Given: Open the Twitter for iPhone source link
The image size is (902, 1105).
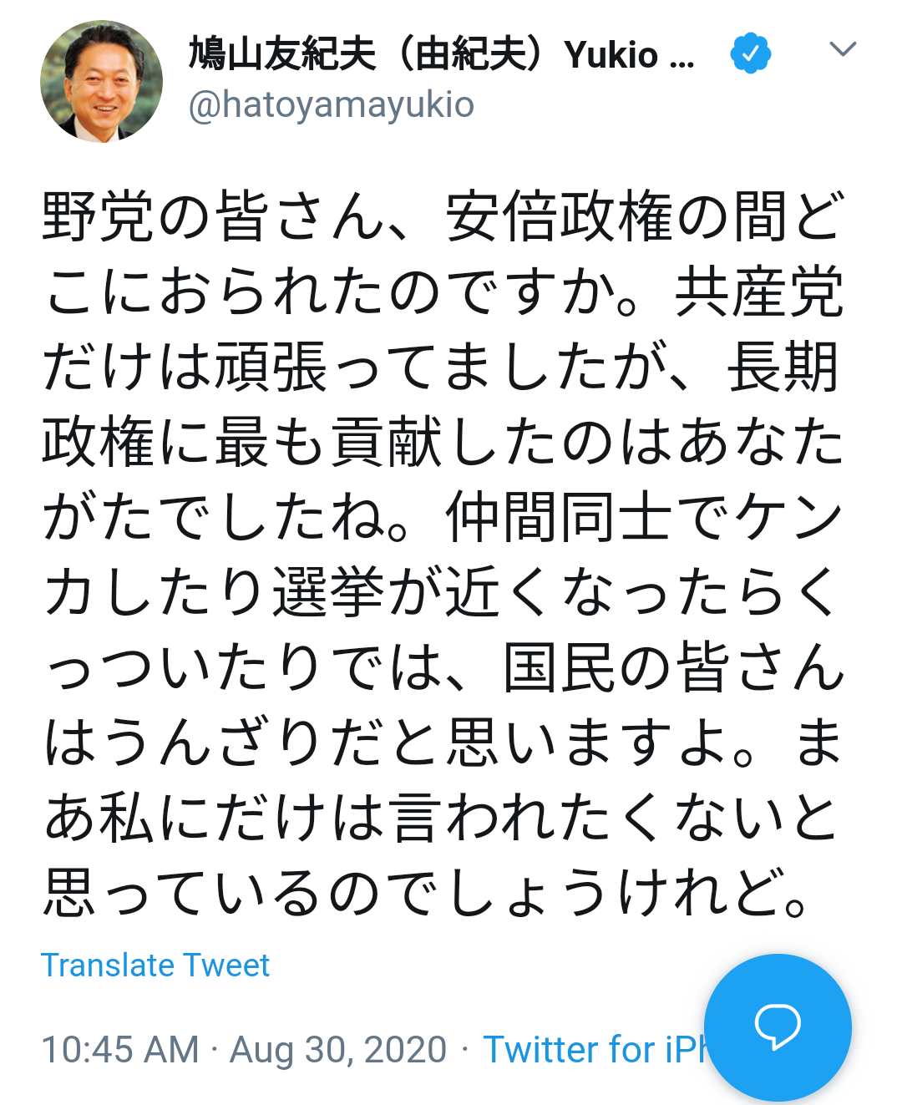Looking at the screenshot, I should click(x=595, y=1050).
